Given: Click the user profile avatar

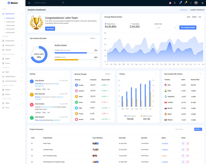Looking at the screenshot, I should point(196,3).
